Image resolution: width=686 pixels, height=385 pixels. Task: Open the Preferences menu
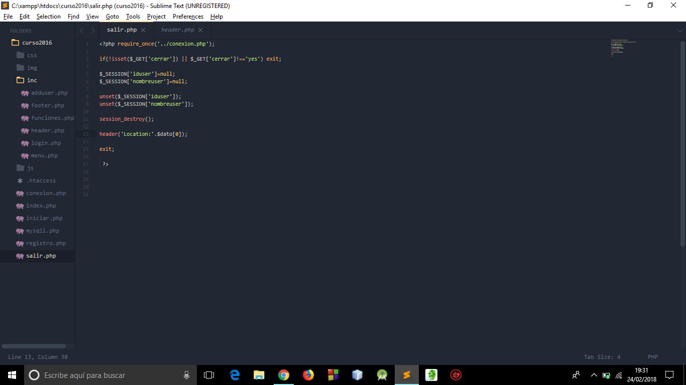(188, 17)
